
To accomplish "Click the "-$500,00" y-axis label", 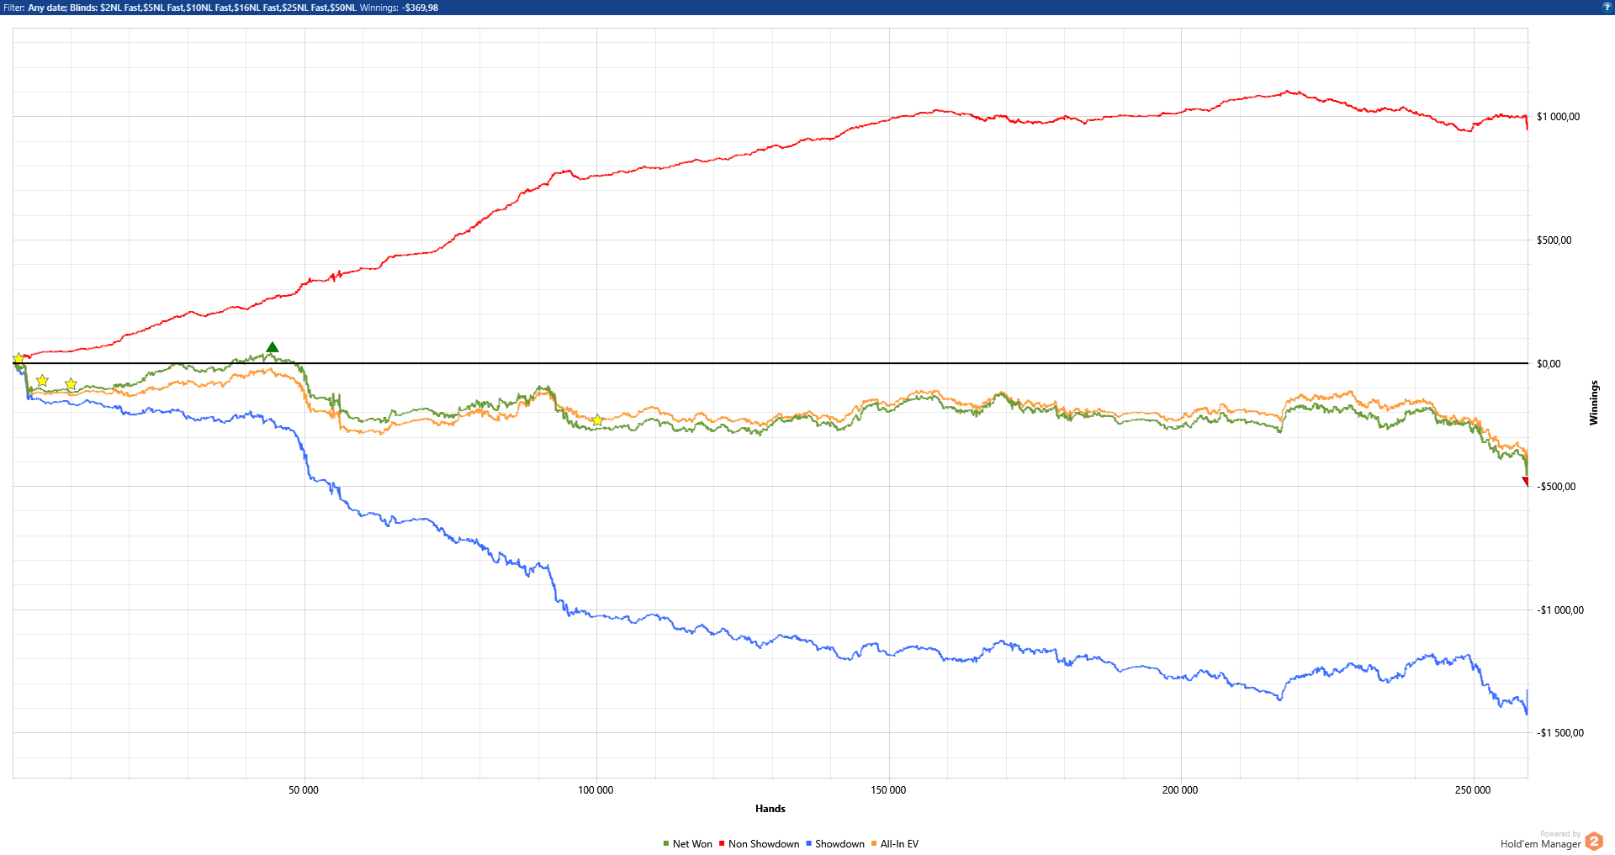I will (x=1556, y=487).
